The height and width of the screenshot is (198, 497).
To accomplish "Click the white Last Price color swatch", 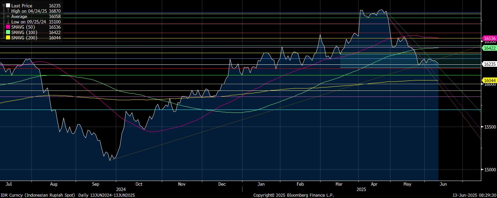I will [x=8, y=6].
